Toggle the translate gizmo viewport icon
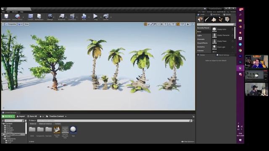The height and width of the screenshot is (151, 269). pos(146,24)
